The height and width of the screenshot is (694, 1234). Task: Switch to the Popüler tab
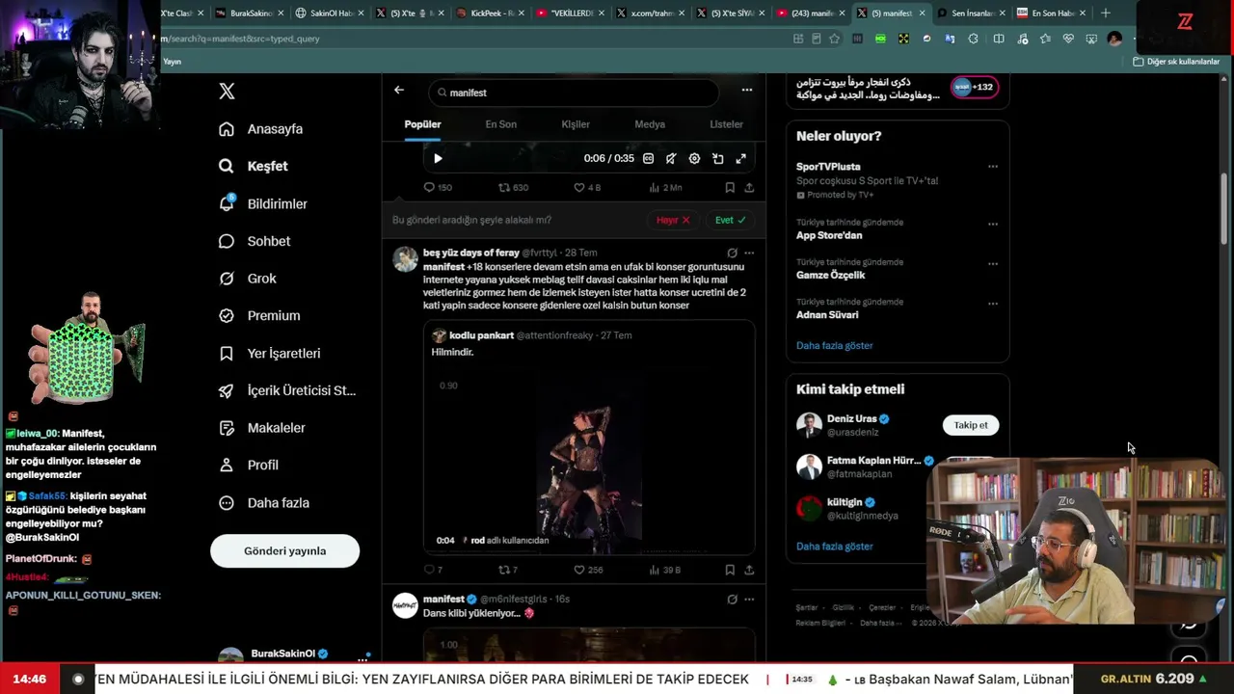(x=422, y=124)
